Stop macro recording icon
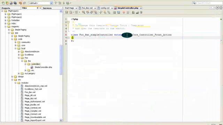Viewport: 223px width, 125px height. pos(128,12)
